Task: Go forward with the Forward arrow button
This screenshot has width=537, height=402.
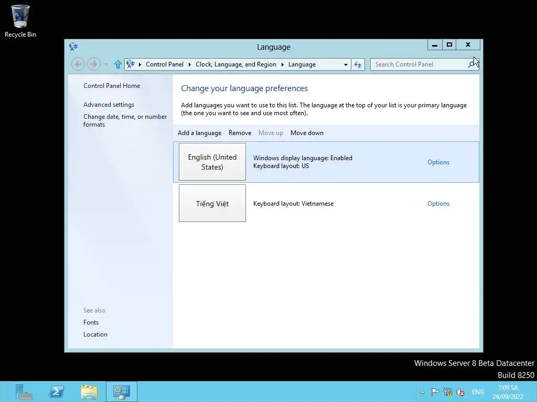Action: click(93, 64)
